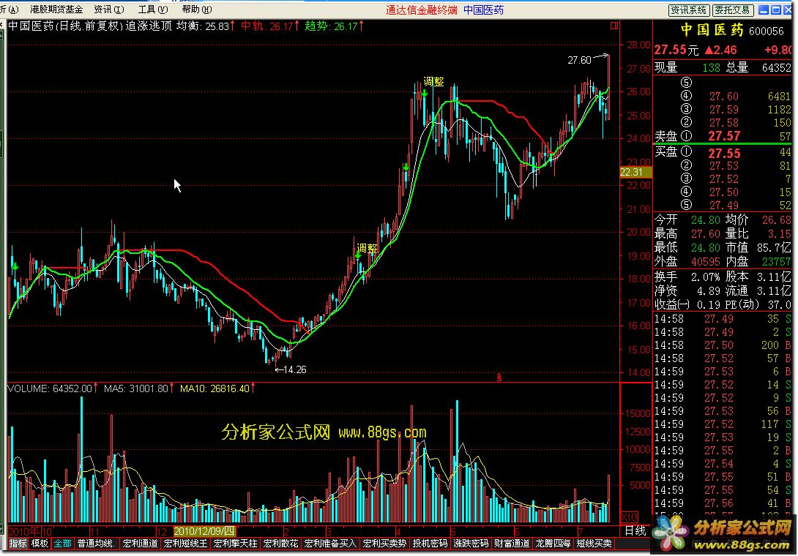Click the current price 27.55元

tap(676, 50)
